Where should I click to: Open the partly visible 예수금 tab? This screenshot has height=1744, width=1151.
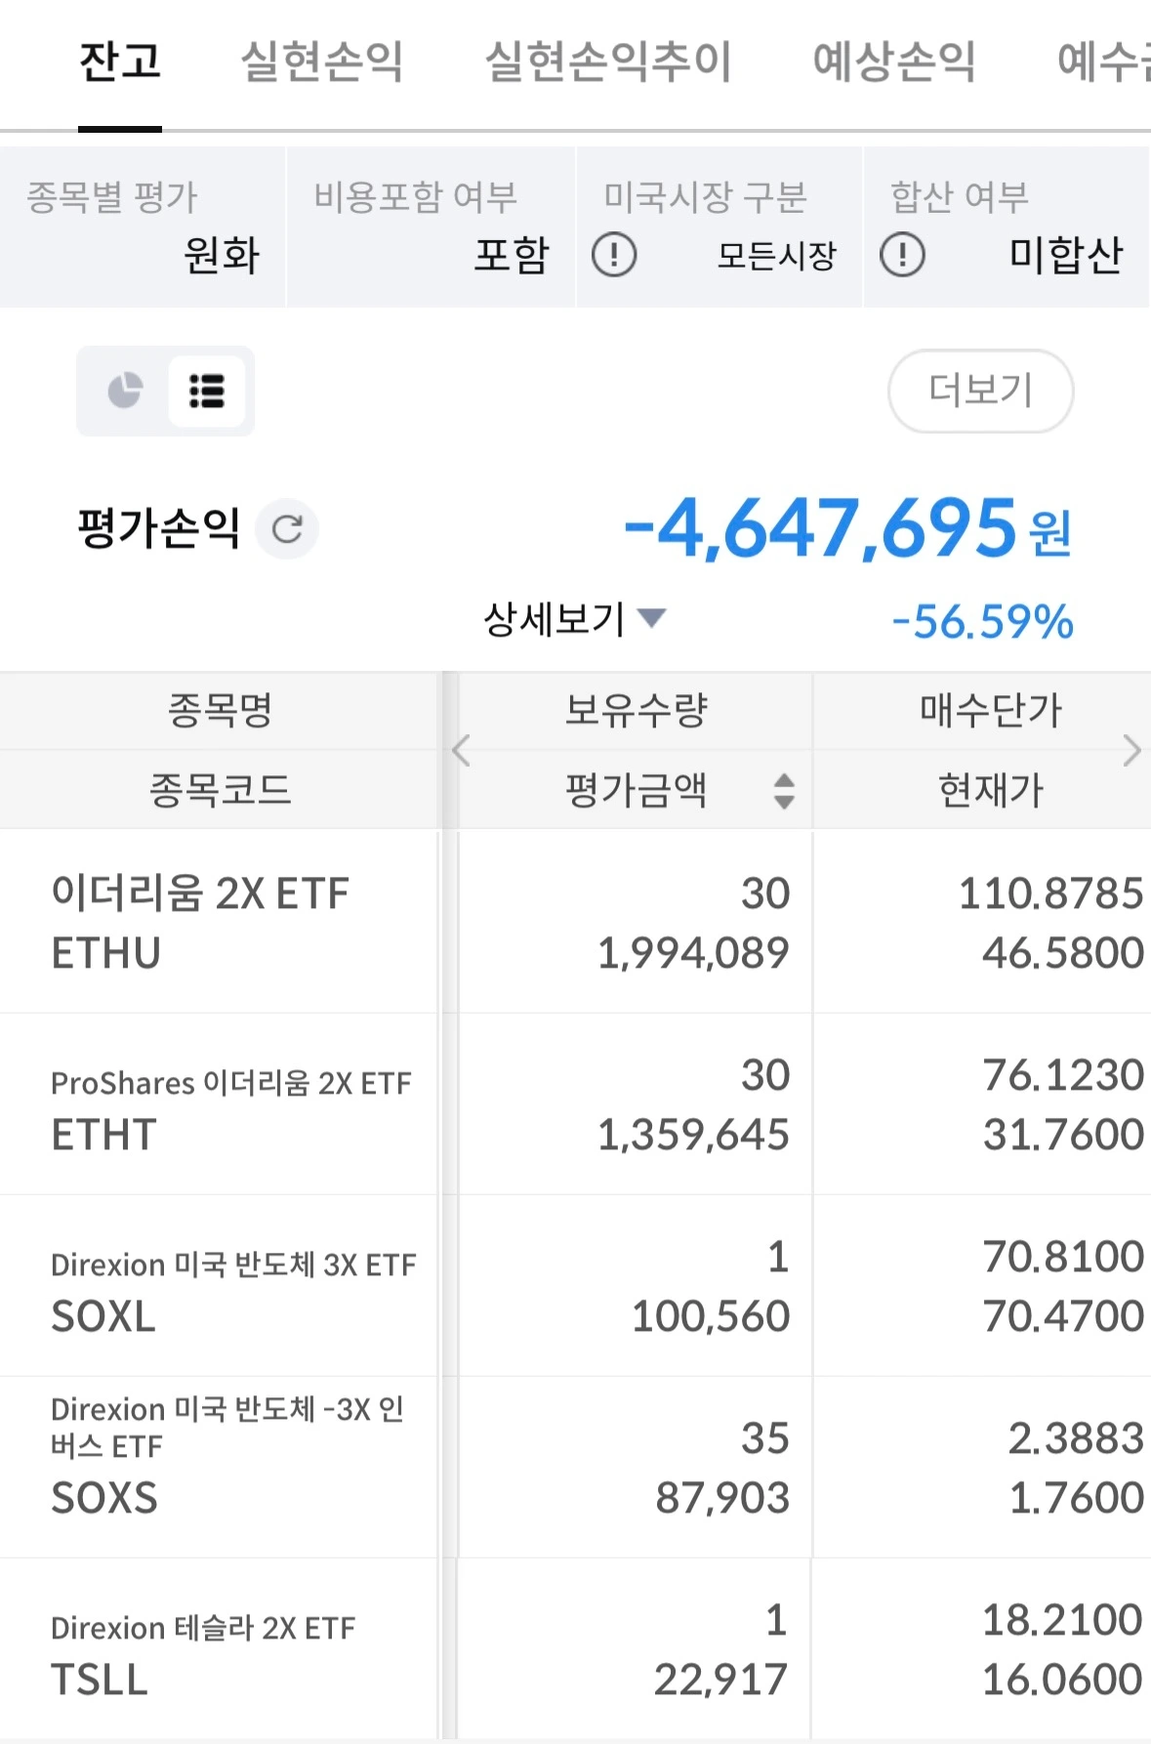pyautogui.click(x=1104, y=62)
